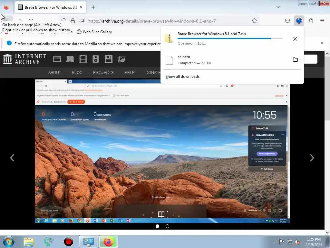Screen dimensions: 330x248
Task: Switch to Firefox in taskbar
Action: coord(108,242)
